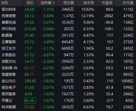Click red-boxed price 31.17 of 优刻得-W
The height and width of the screenshot is (111, 136).
(x=30, y=68)
